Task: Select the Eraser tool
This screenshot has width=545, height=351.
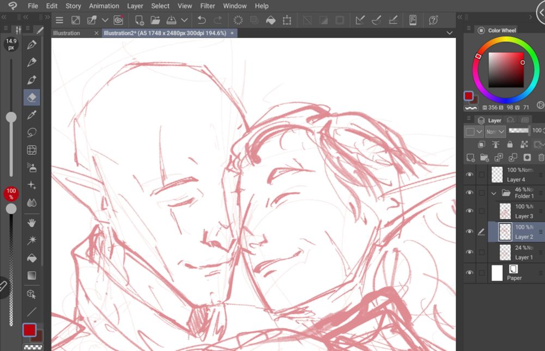Action: click(32, 98)
